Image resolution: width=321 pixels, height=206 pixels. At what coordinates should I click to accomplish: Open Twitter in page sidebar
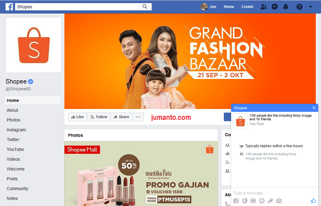13,140
